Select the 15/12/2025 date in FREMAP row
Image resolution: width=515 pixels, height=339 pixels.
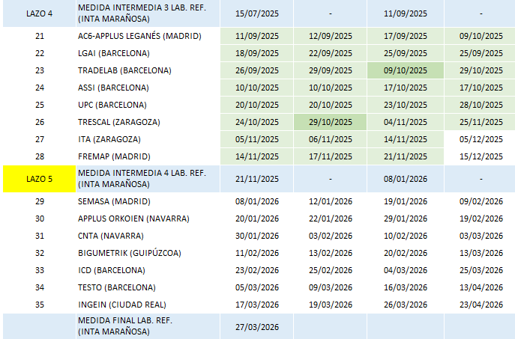tap(480, 156)
